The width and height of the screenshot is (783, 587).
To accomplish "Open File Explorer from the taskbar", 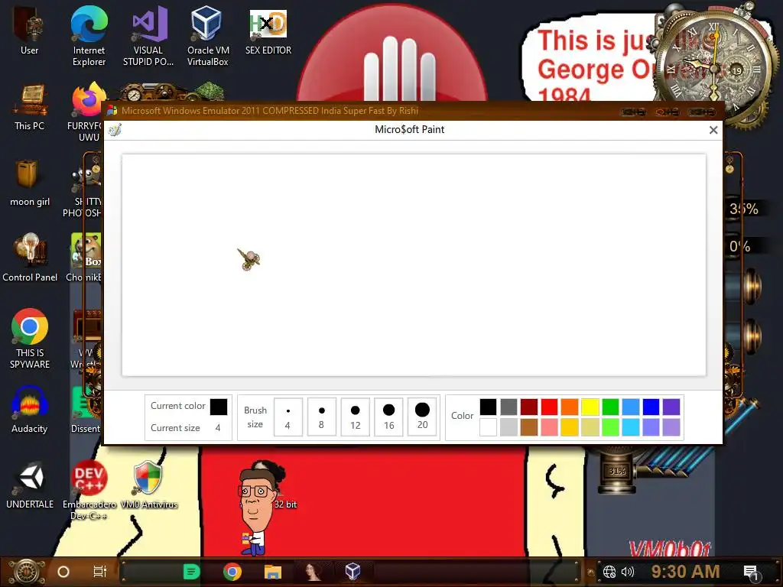I will [x=273, y=572].
